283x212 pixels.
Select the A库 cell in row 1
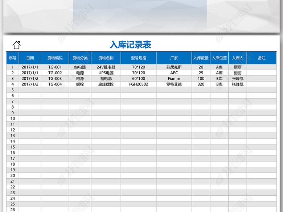(x=219, y=67)
